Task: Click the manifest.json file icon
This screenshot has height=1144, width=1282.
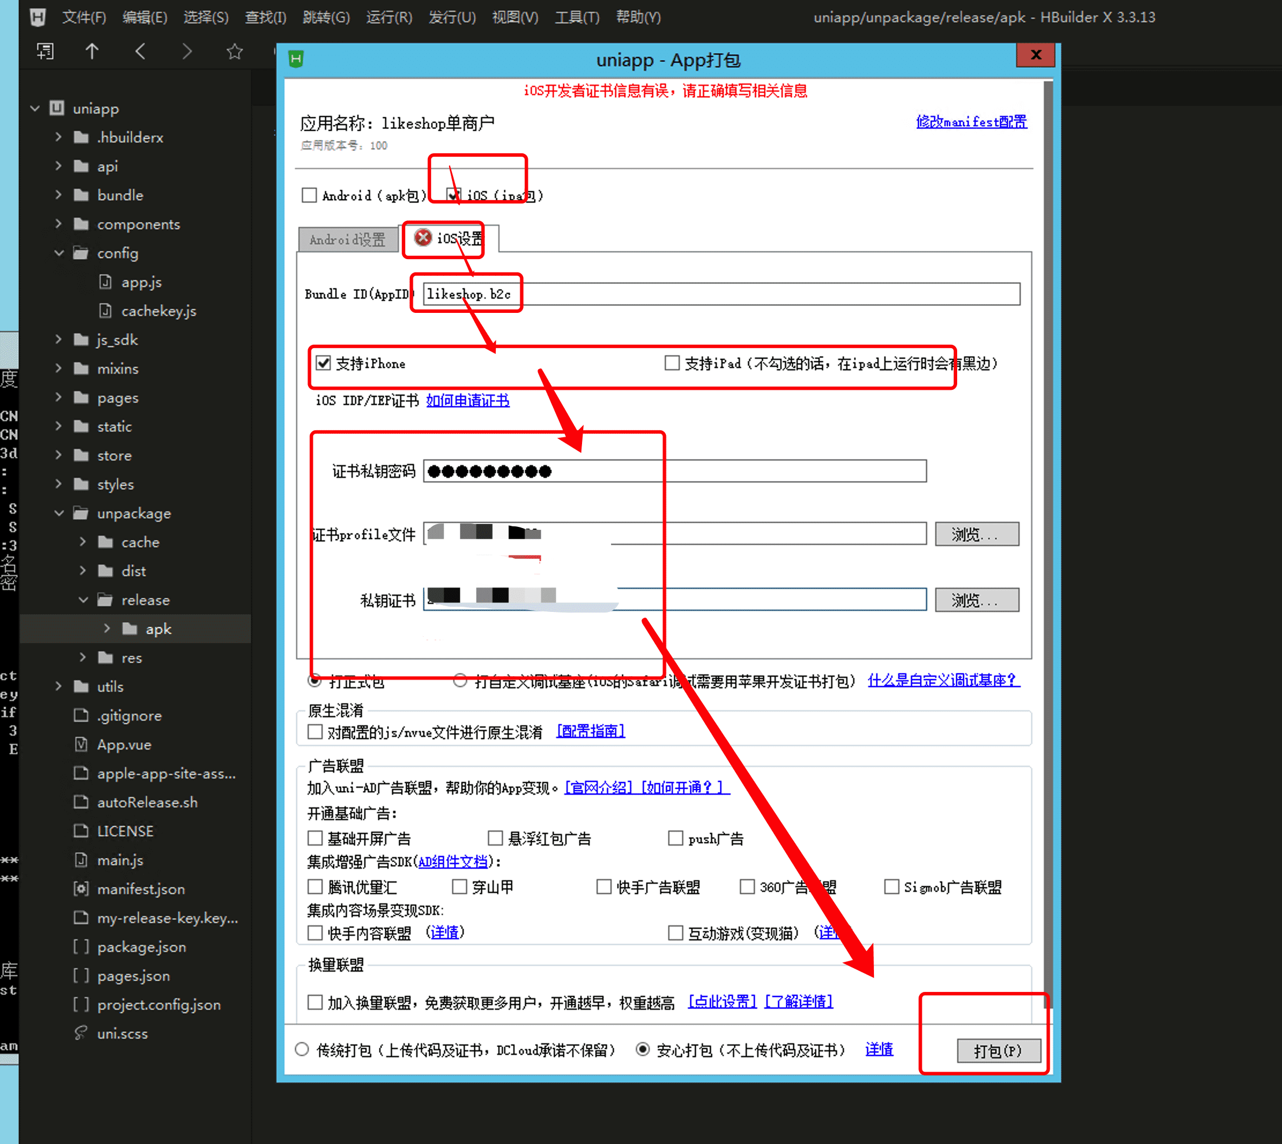Action: pos(81,889)
